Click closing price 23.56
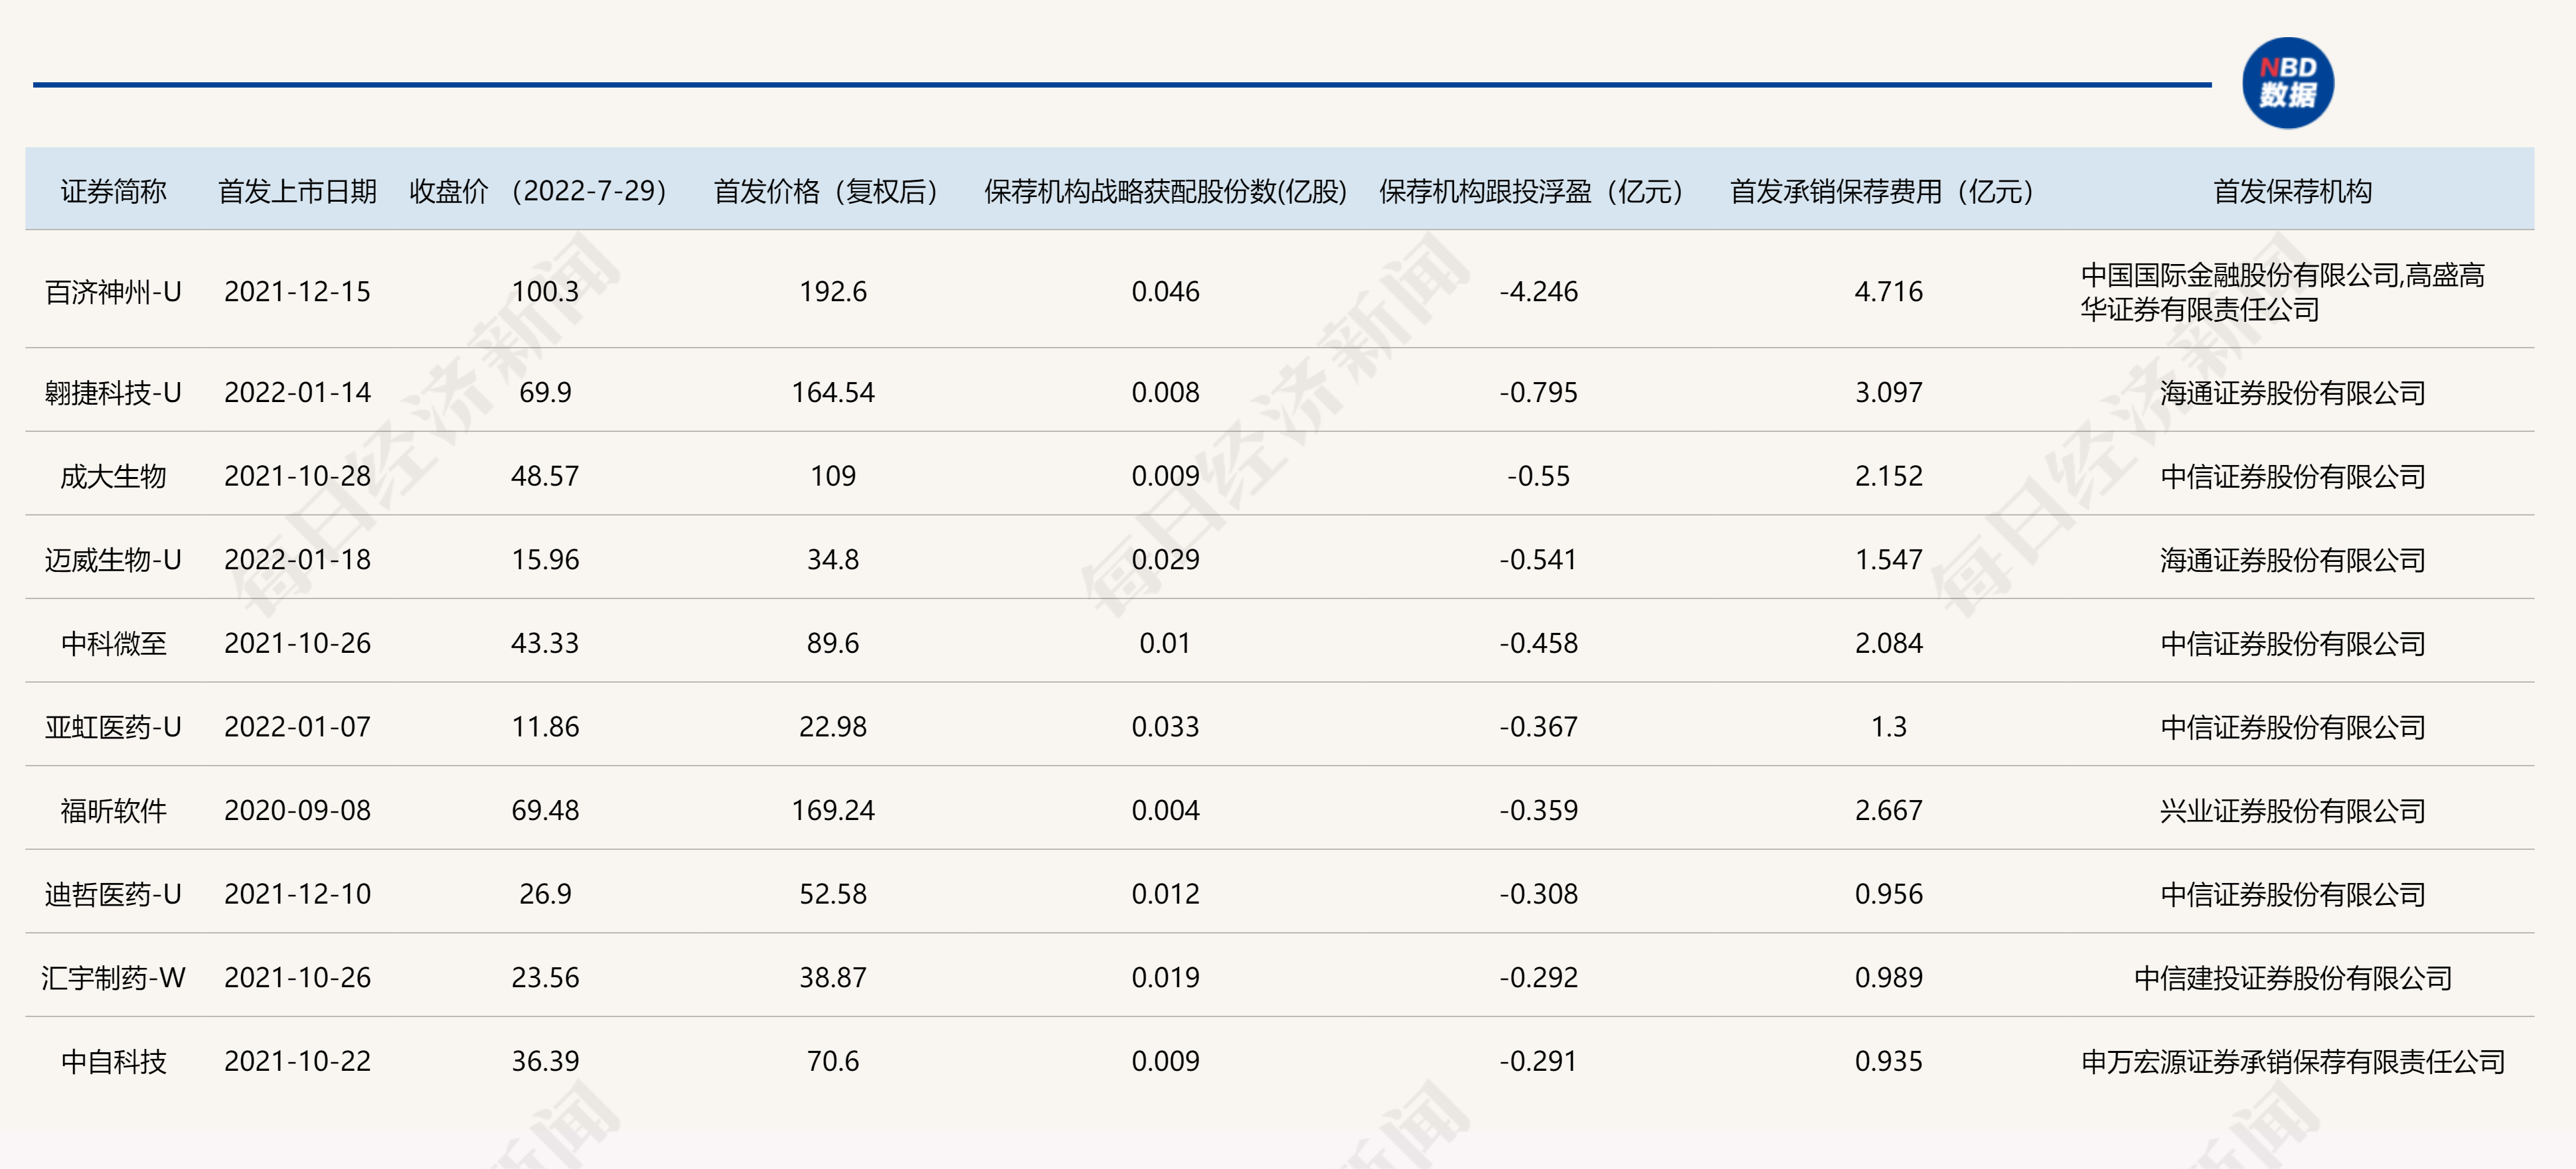2576x1169 pixels. (x=545, y=978)
